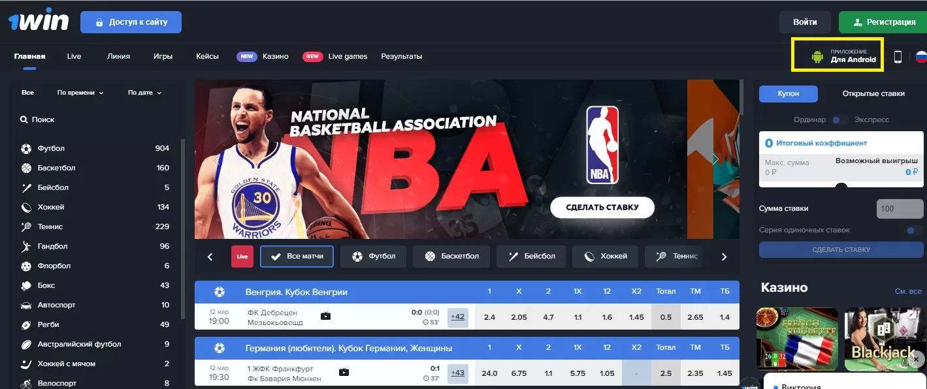Image resolution: width=927 pixels, height=389 pixels.
Task: Click Сделать ставку on NBA banner
Action: [x=602, y=208]
